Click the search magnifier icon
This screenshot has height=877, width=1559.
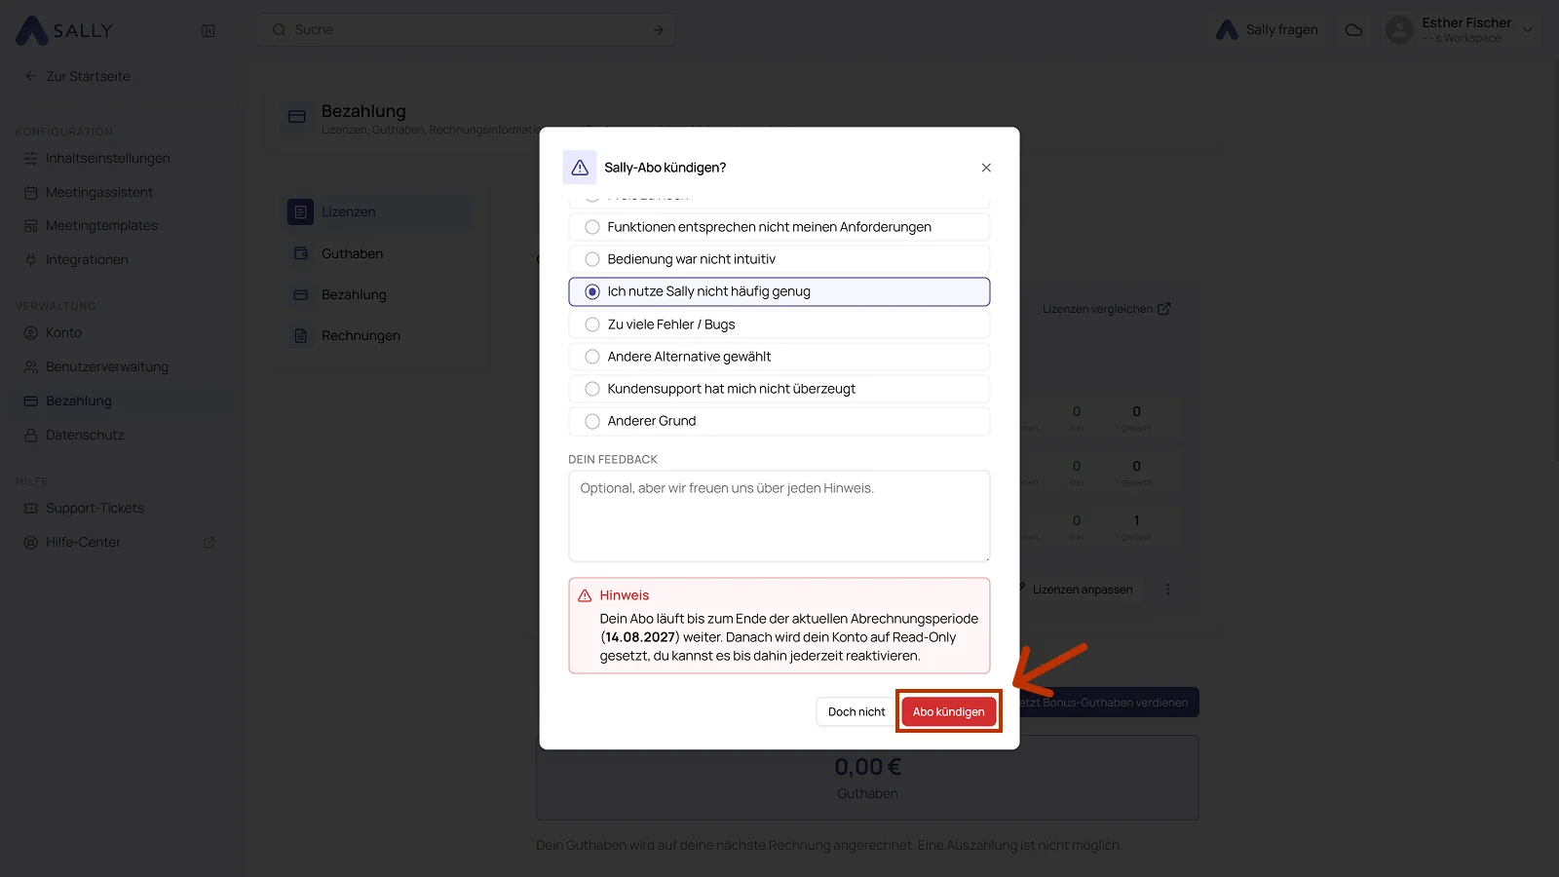(280, 30)
